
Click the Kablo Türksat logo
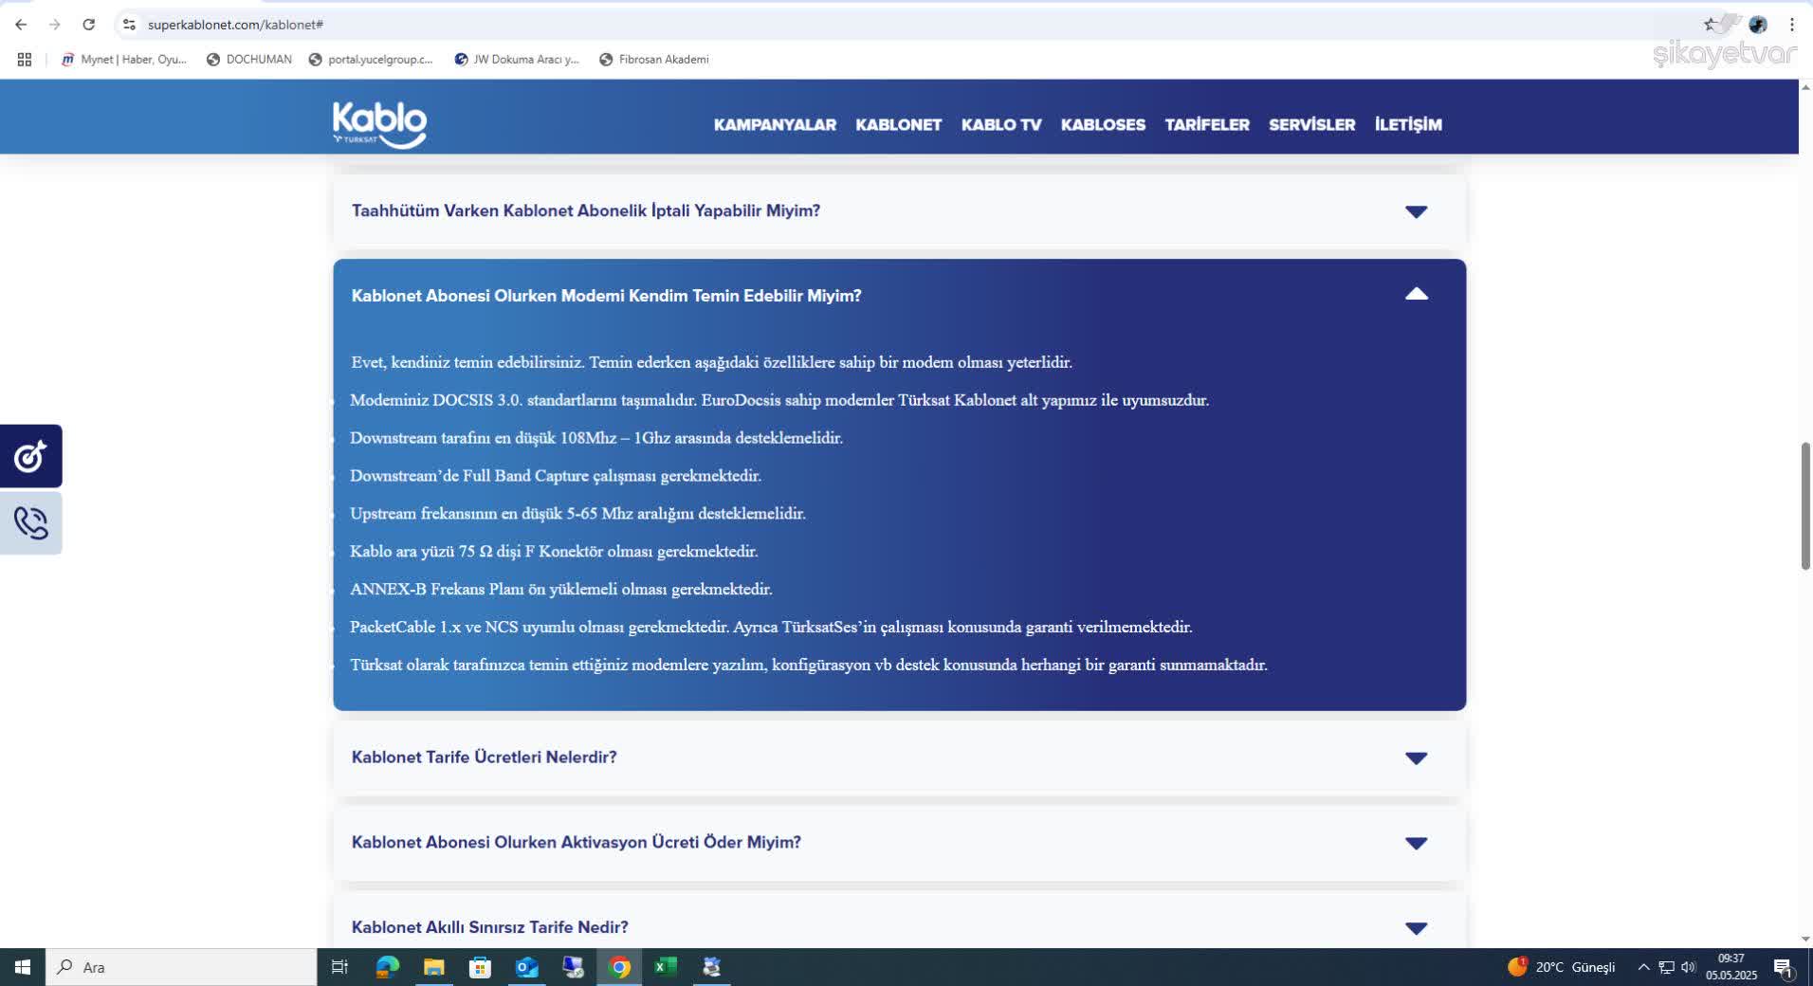pos(378,124)
